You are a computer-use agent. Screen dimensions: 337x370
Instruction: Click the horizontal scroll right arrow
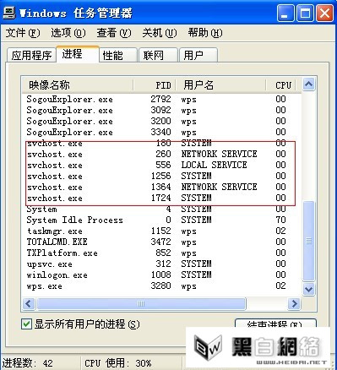coord(295,303)
